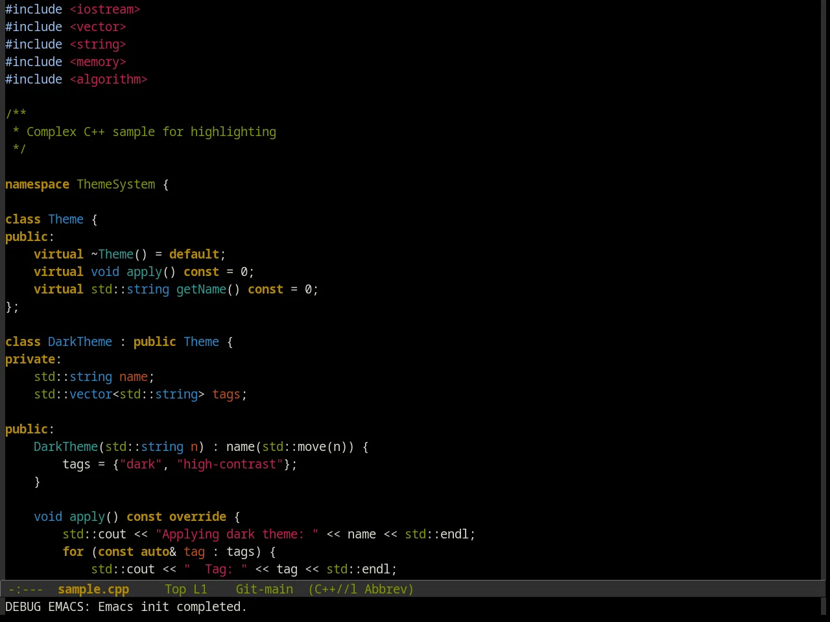Click the string literal "dark"
This screenshot has height=622, width=830.
click(x=141, y=464)
